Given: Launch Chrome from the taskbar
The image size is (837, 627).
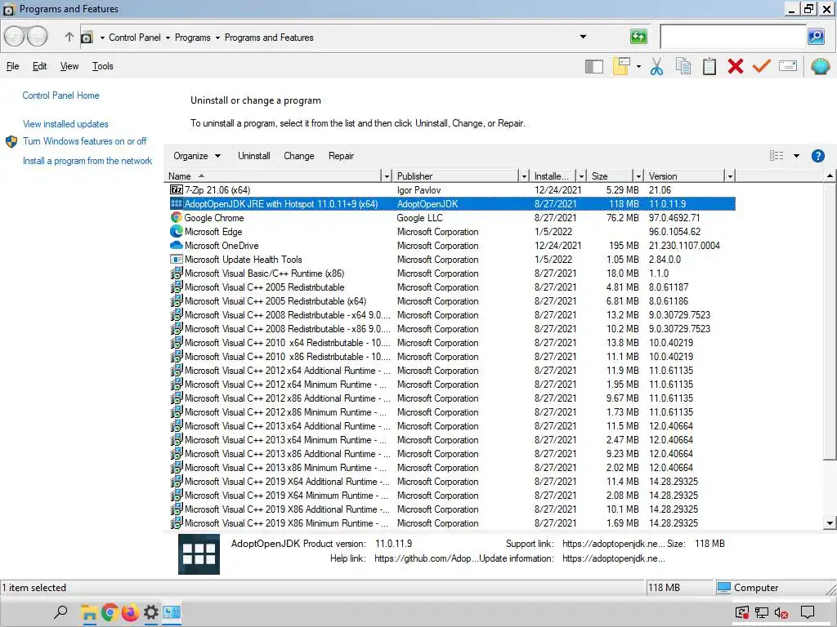Looking at the screenshot, I should coord(110,612).
